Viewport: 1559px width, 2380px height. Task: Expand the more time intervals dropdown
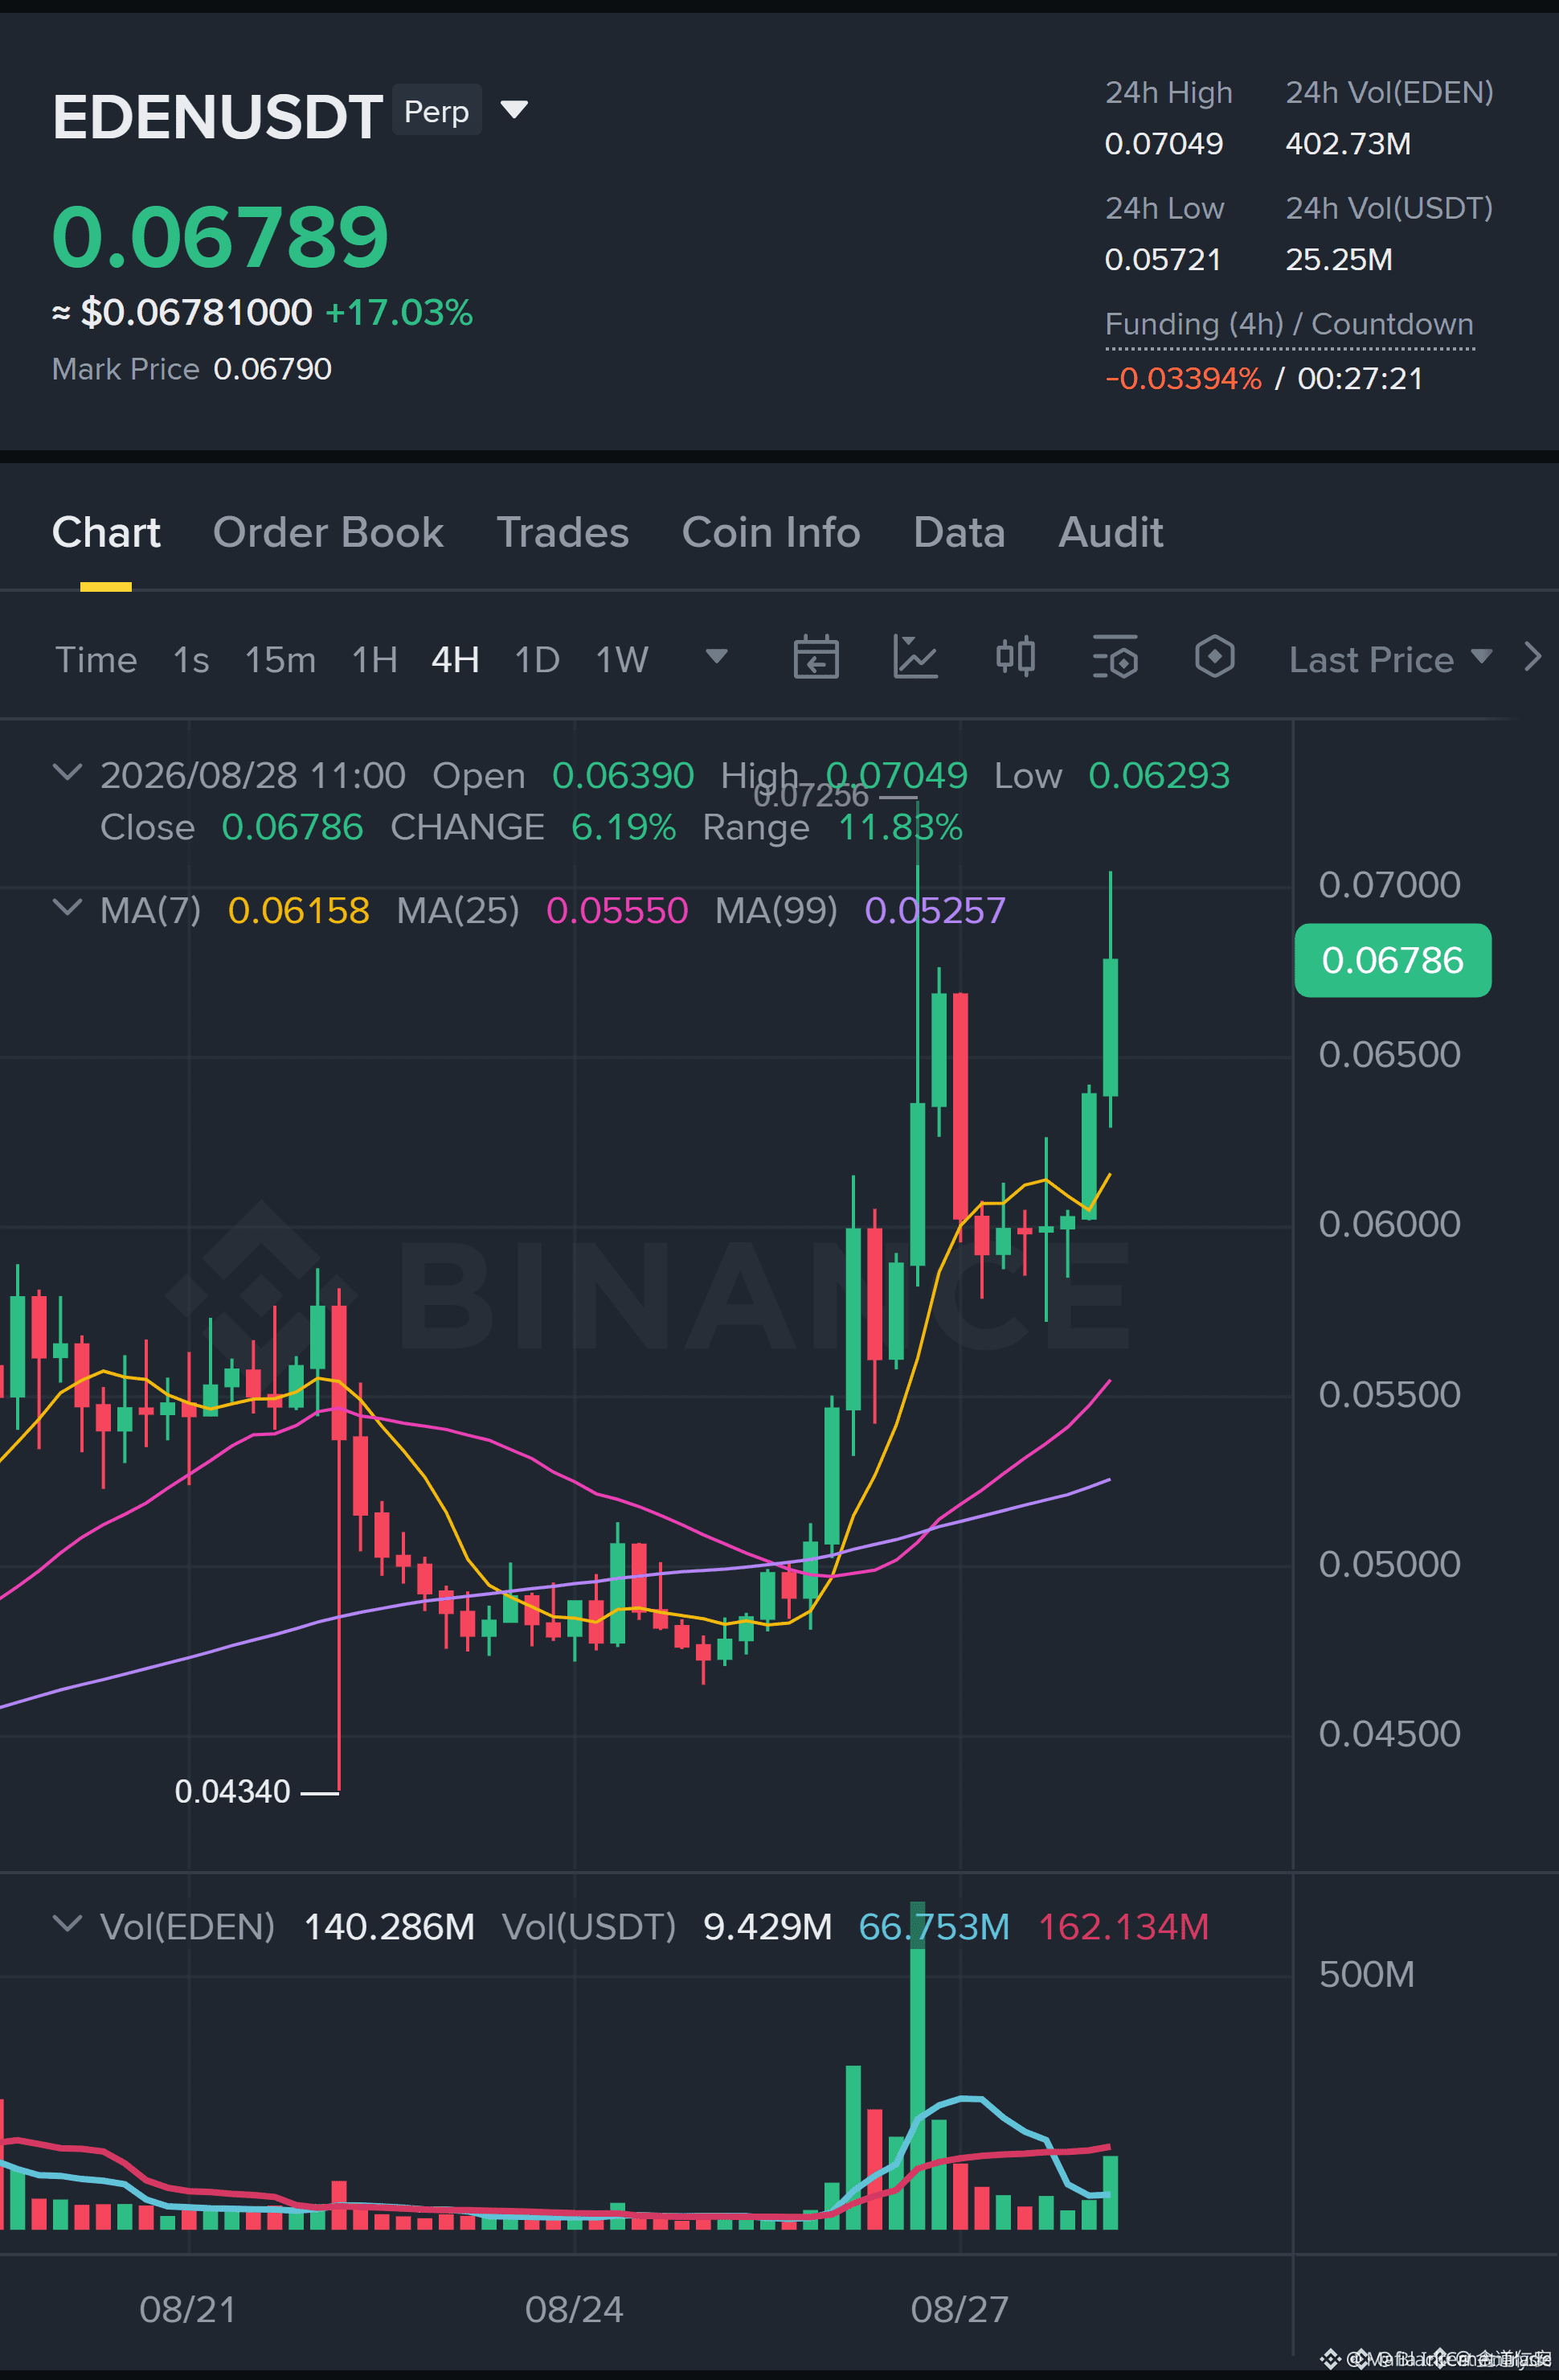coord(717,656)
